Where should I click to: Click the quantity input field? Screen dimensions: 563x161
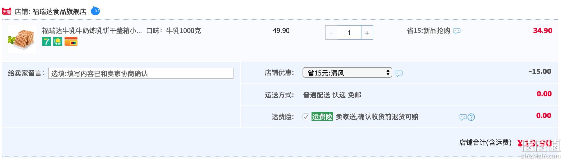pos(349,33)
